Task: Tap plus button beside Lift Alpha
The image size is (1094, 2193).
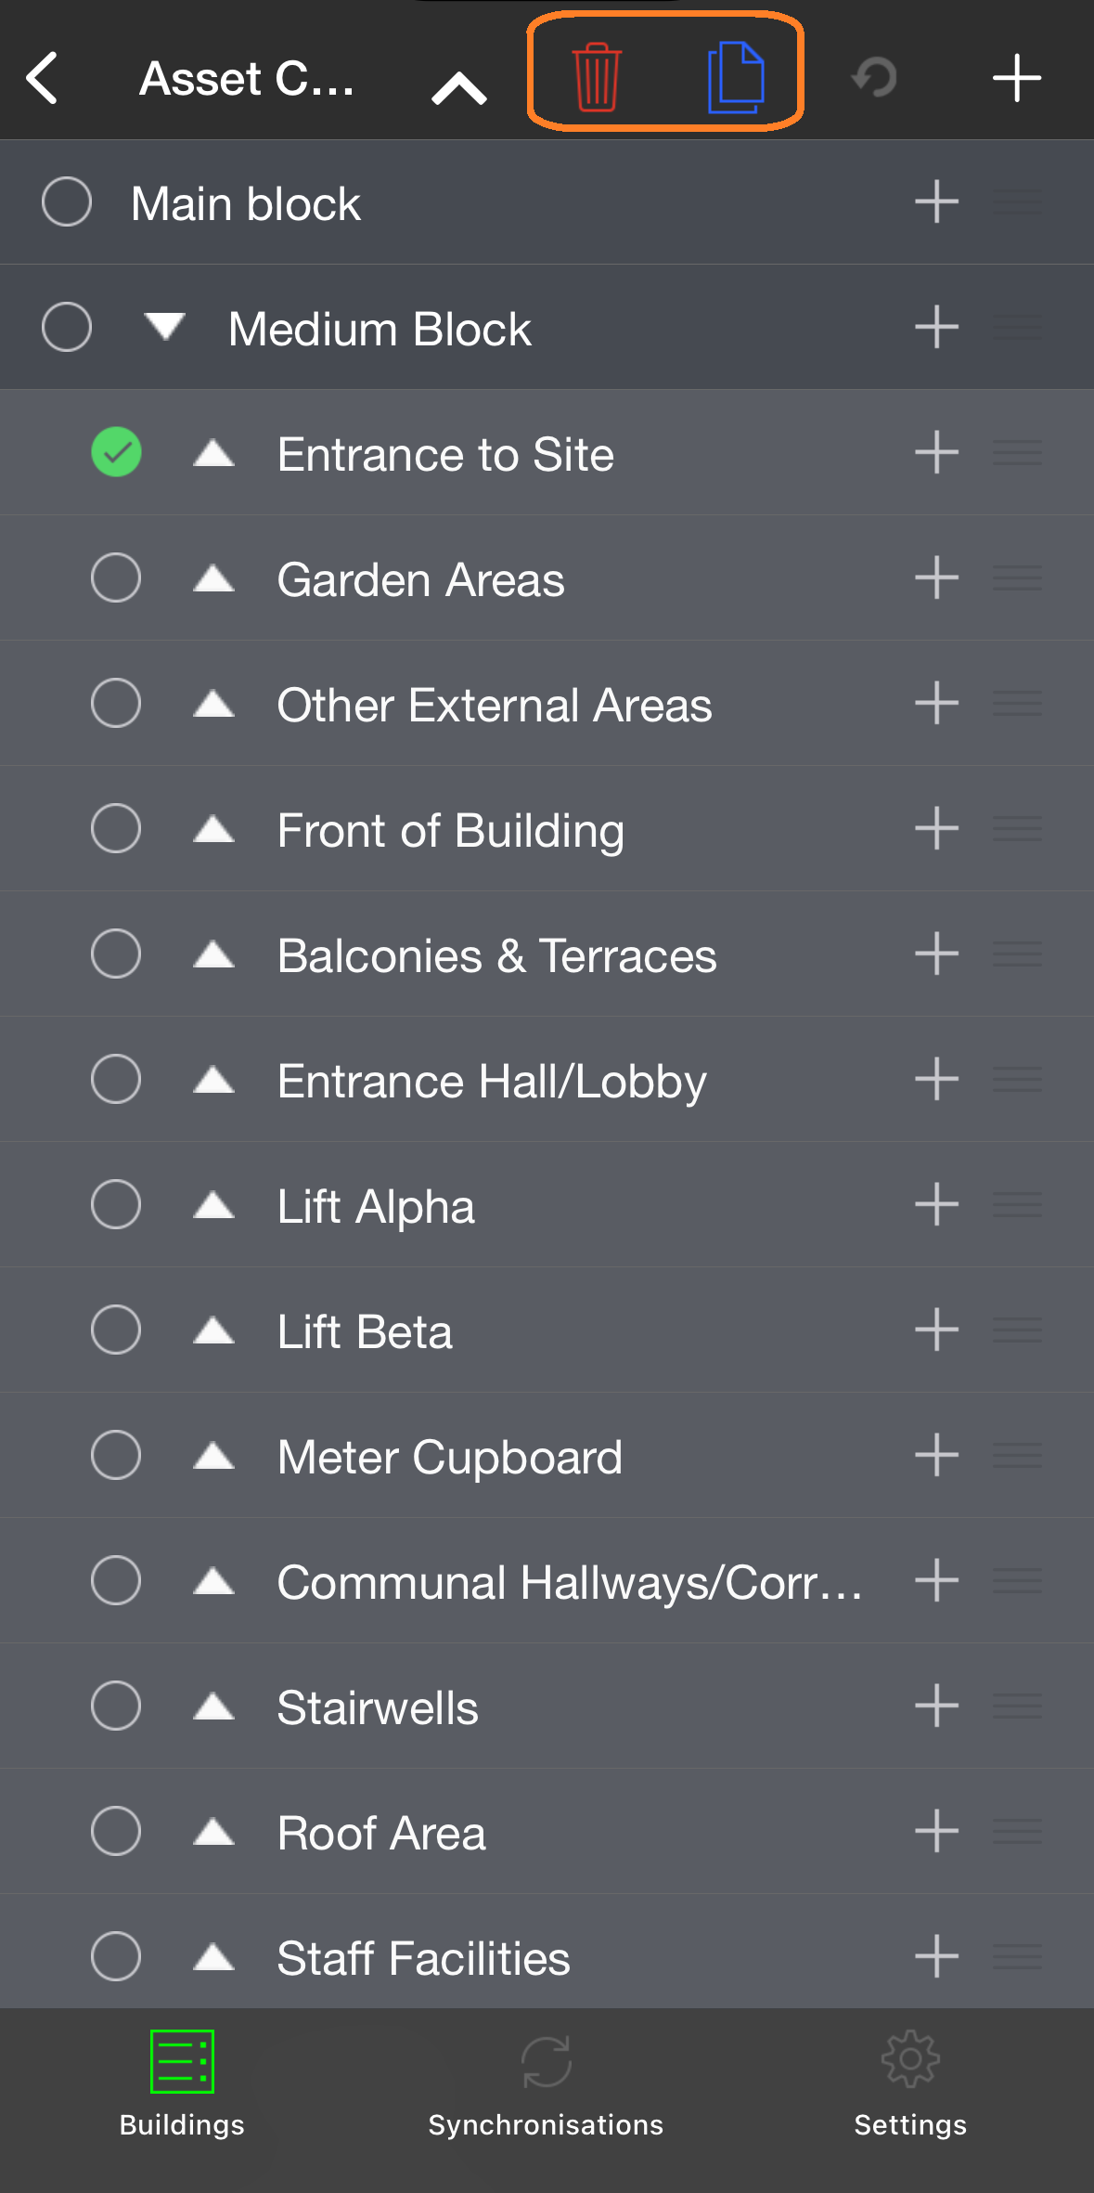Action: pyautogui.click(x=936, y=1204)
